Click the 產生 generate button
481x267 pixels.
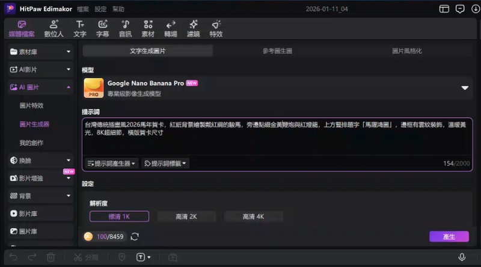click(449, 236)
